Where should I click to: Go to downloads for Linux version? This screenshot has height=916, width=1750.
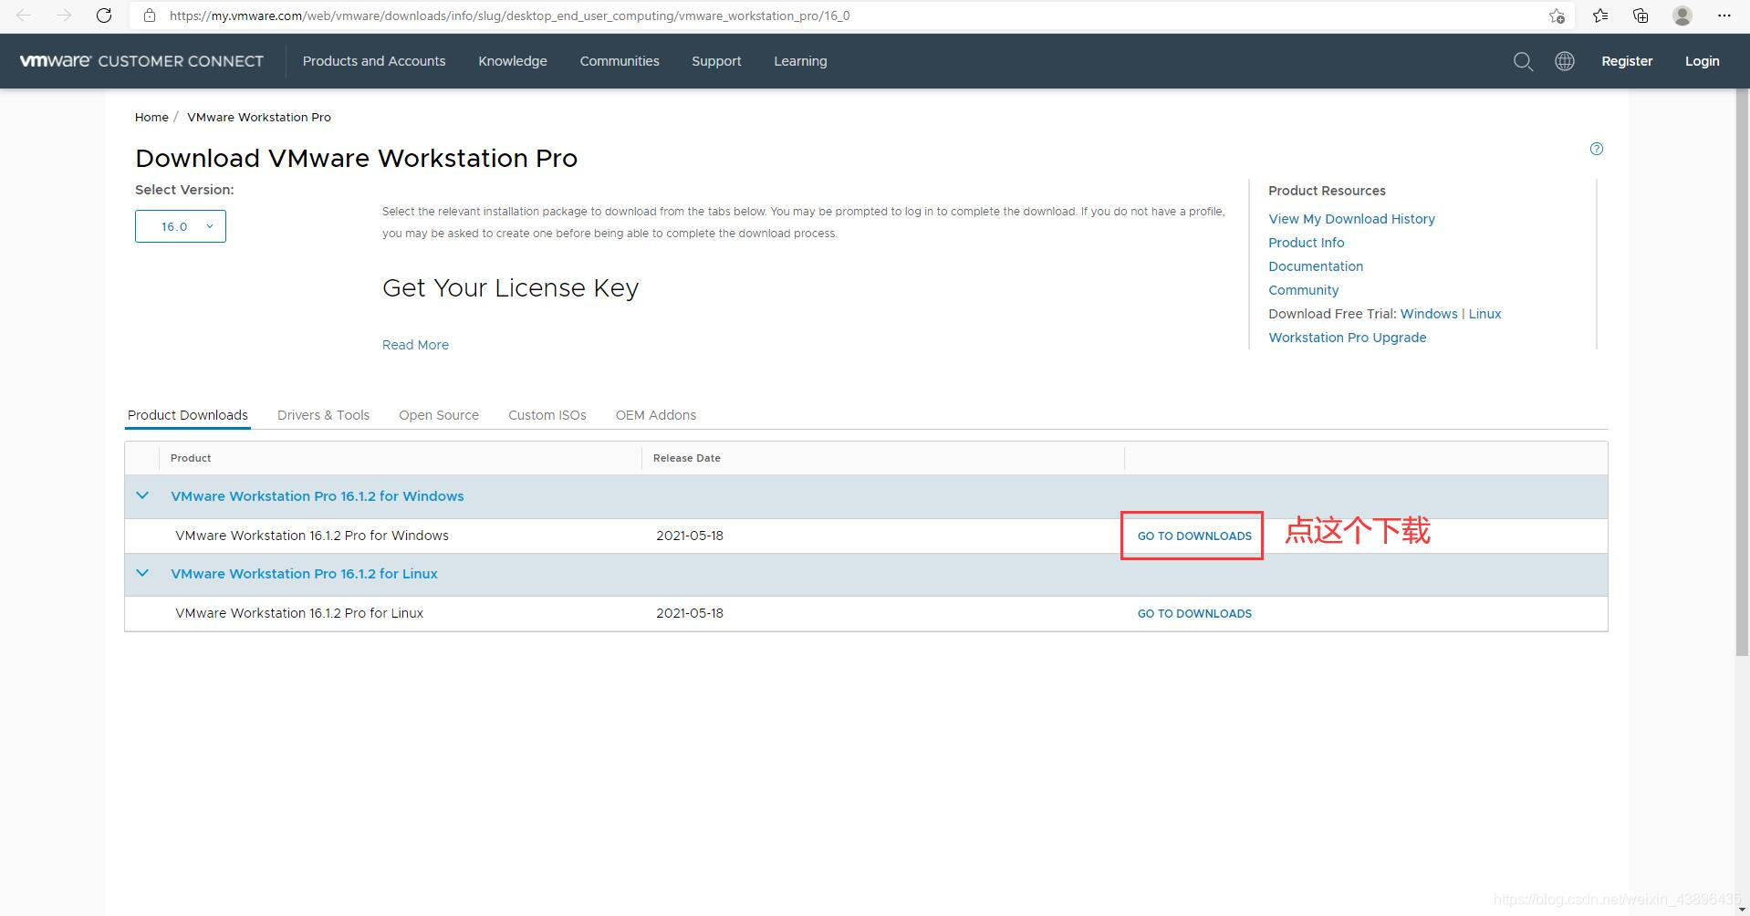click(1194, 613)
